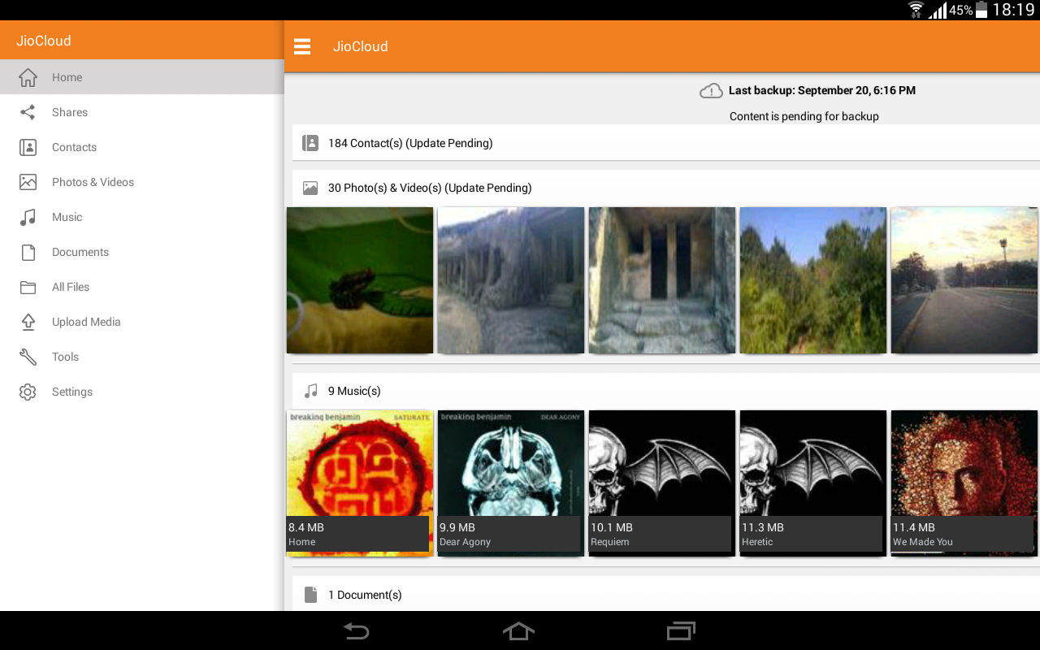Tap the signal strength bars icon
Image resolution: width=1040 pixels, height=650 pixels.
(x=938, y=11)
